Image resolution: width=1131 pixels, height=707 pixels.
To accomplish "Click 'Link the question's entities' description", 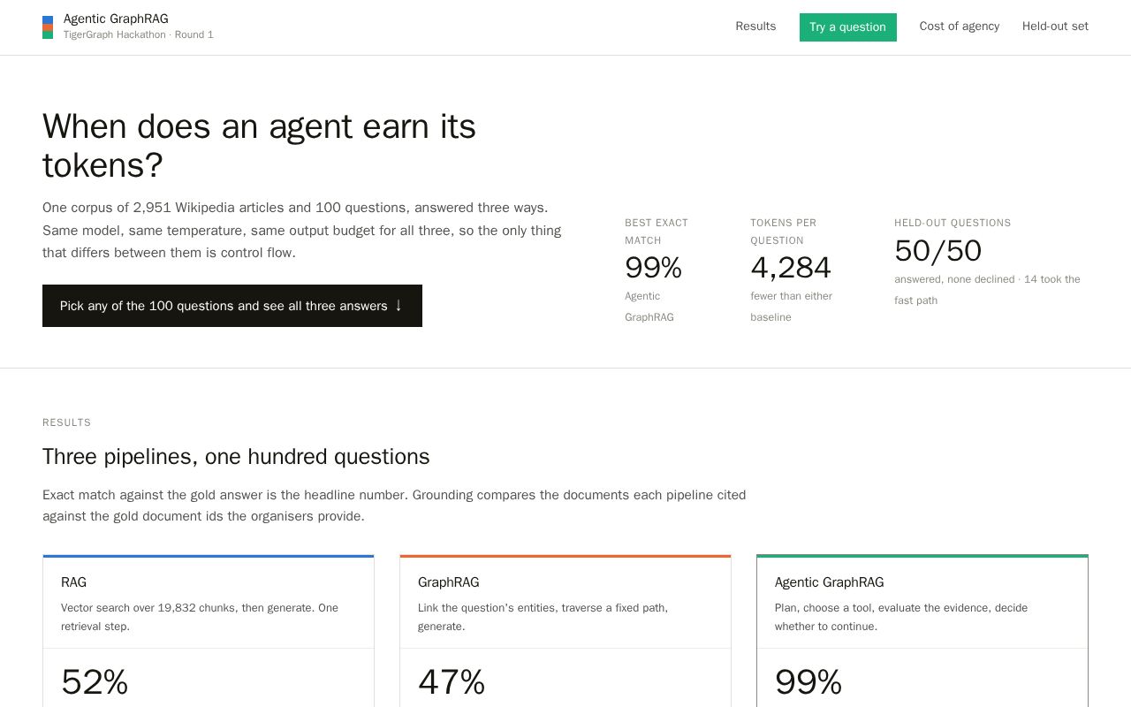I will point(543,617).
